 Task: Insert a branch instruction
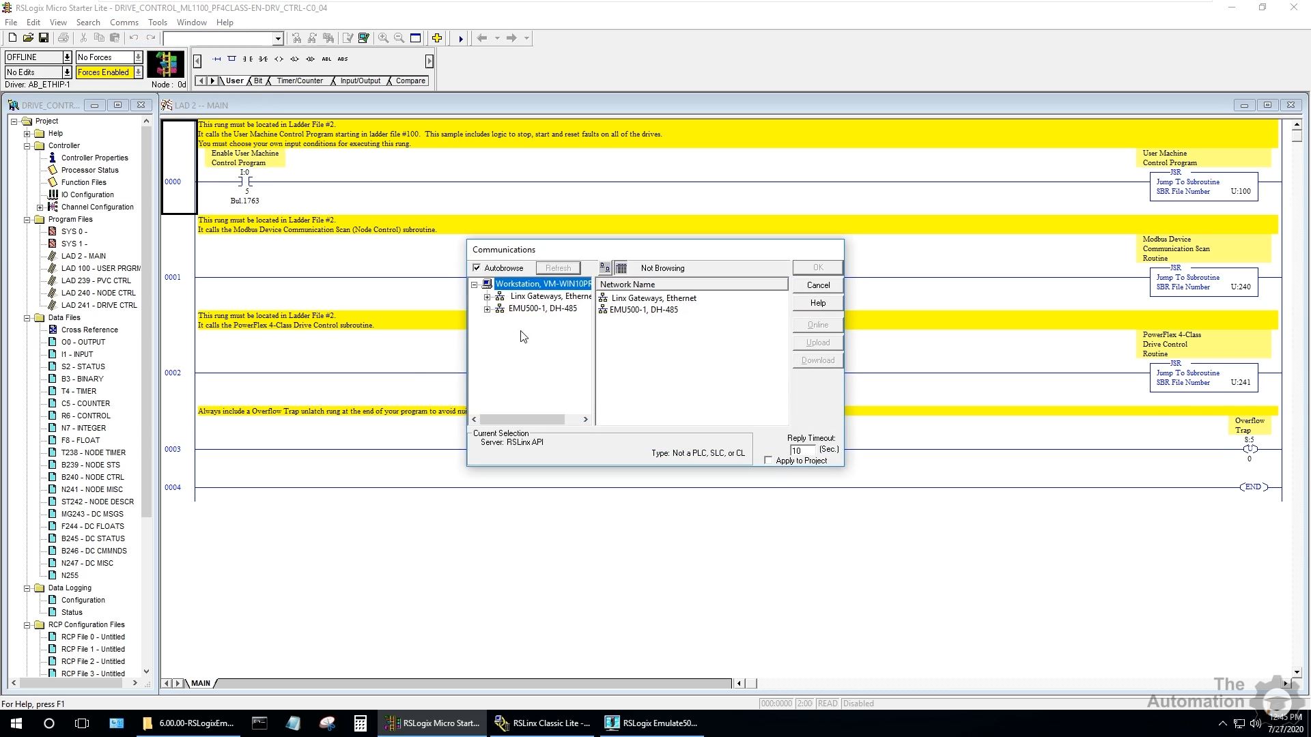232,59
